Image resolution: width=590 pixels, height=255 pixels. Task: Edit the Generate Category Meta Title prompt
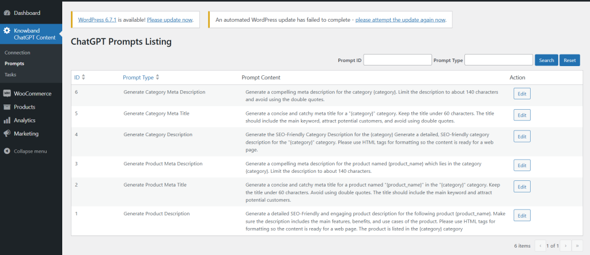click(522, 115)
